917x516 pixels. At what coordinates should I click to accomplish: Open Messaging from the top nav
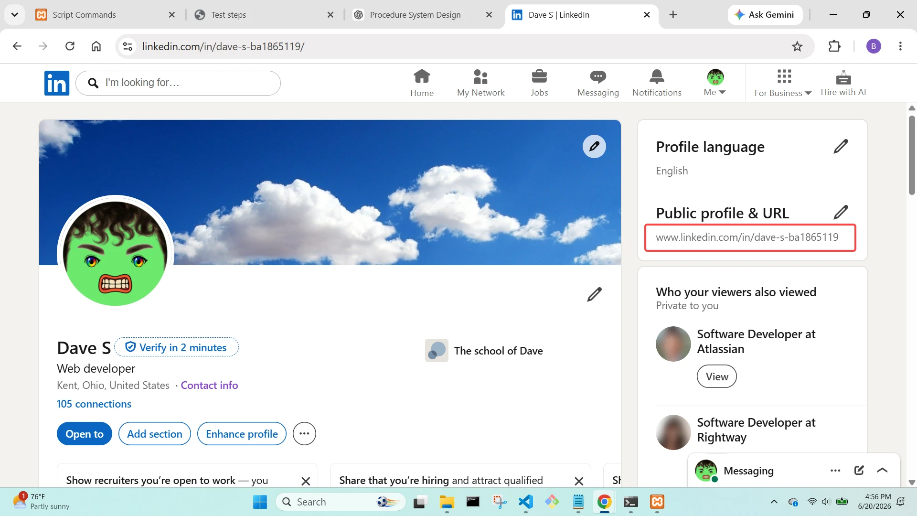(598, 83)
